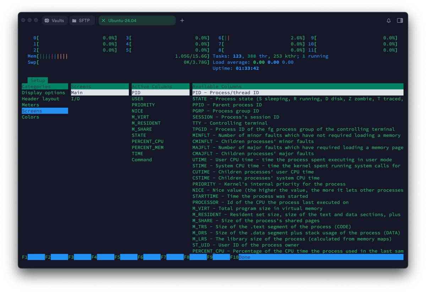
Task: Select TIME in Active Columns
Action: (160, 153)
